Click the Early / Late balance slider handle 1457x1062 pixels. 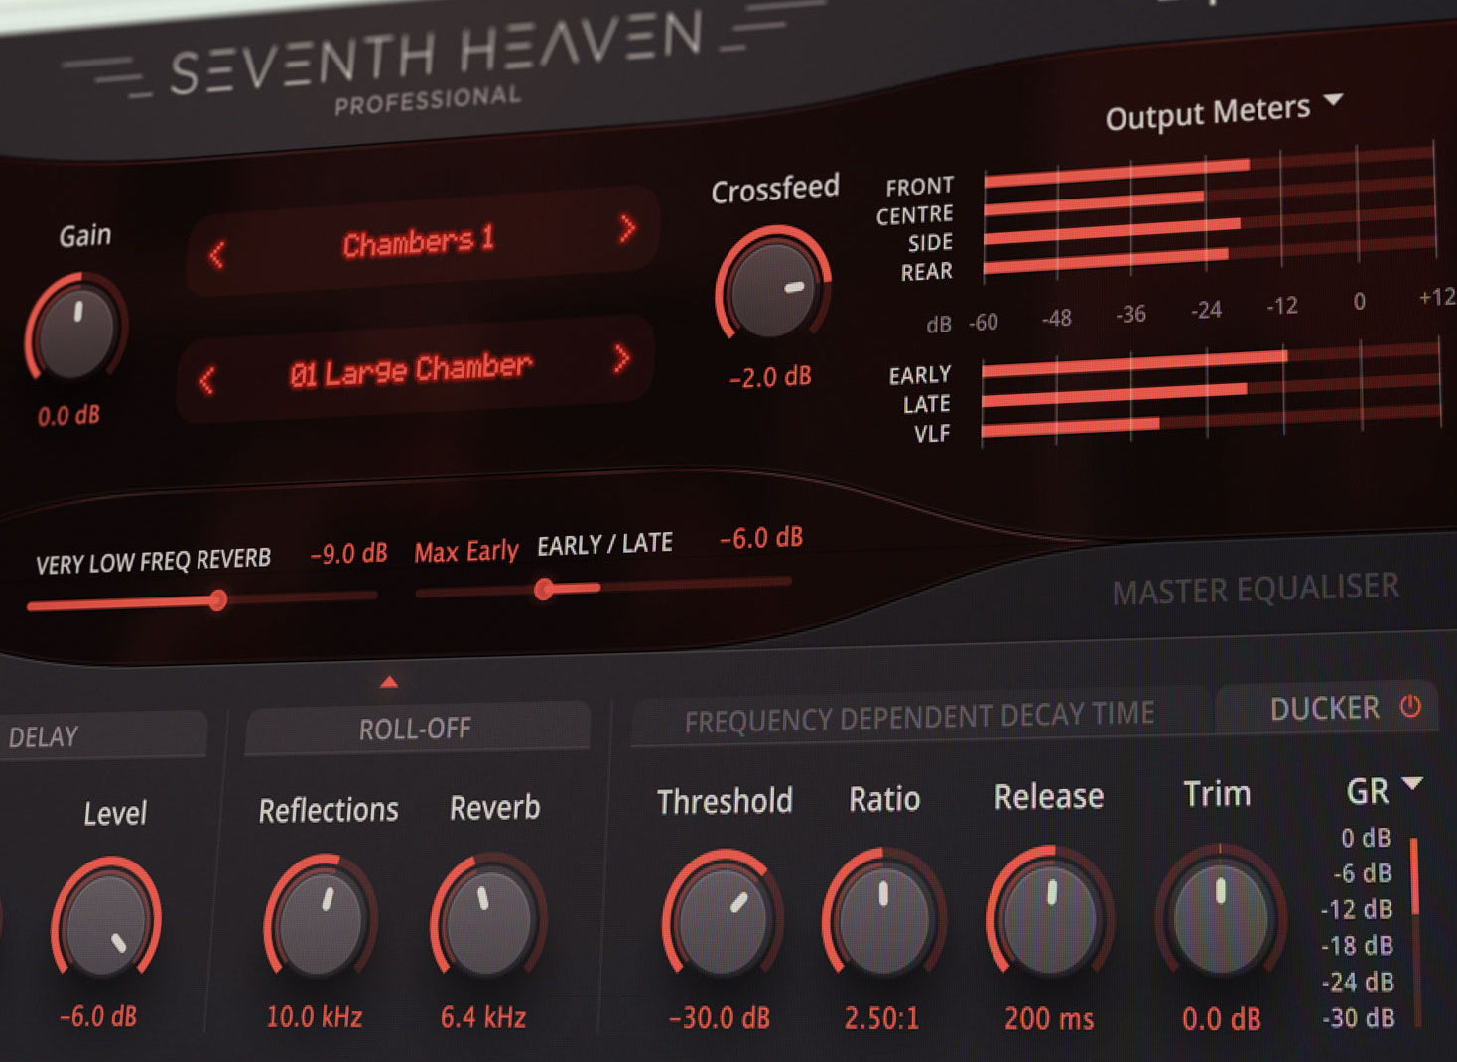pos(543,590)
